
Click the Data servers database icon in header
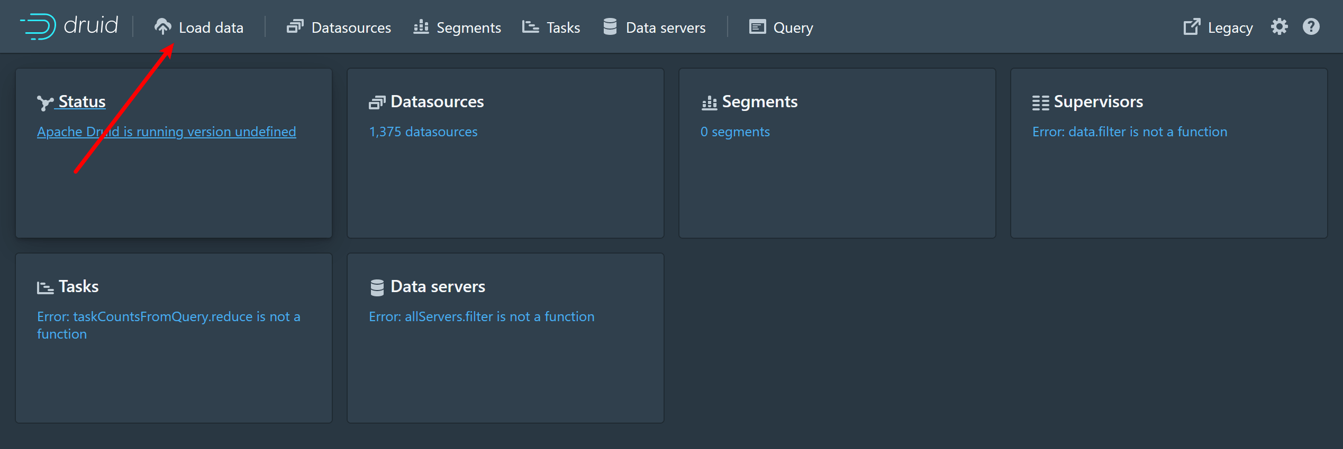pyautogui.click(x=610, y=26)
